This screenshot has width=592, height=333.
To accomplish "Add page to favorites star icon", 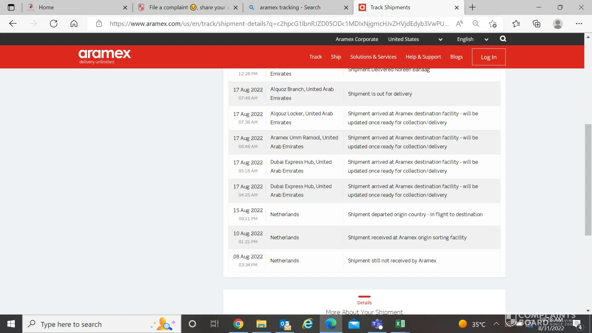I will coord(492,24).
